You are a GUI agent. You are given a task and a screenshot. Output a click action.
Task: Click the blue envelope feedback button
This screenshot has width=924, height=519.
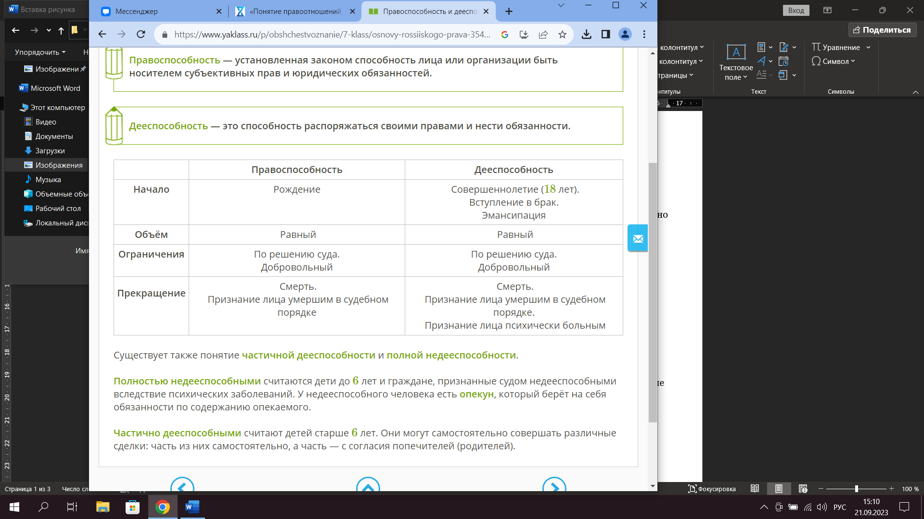tap(638, 238)
